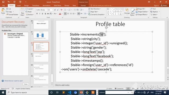Open the File tab
The image size is (169, 95).
coord(3,6)
